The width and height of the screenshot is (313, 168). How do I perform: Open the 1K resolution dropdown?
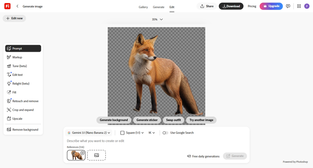click(152, 133)
